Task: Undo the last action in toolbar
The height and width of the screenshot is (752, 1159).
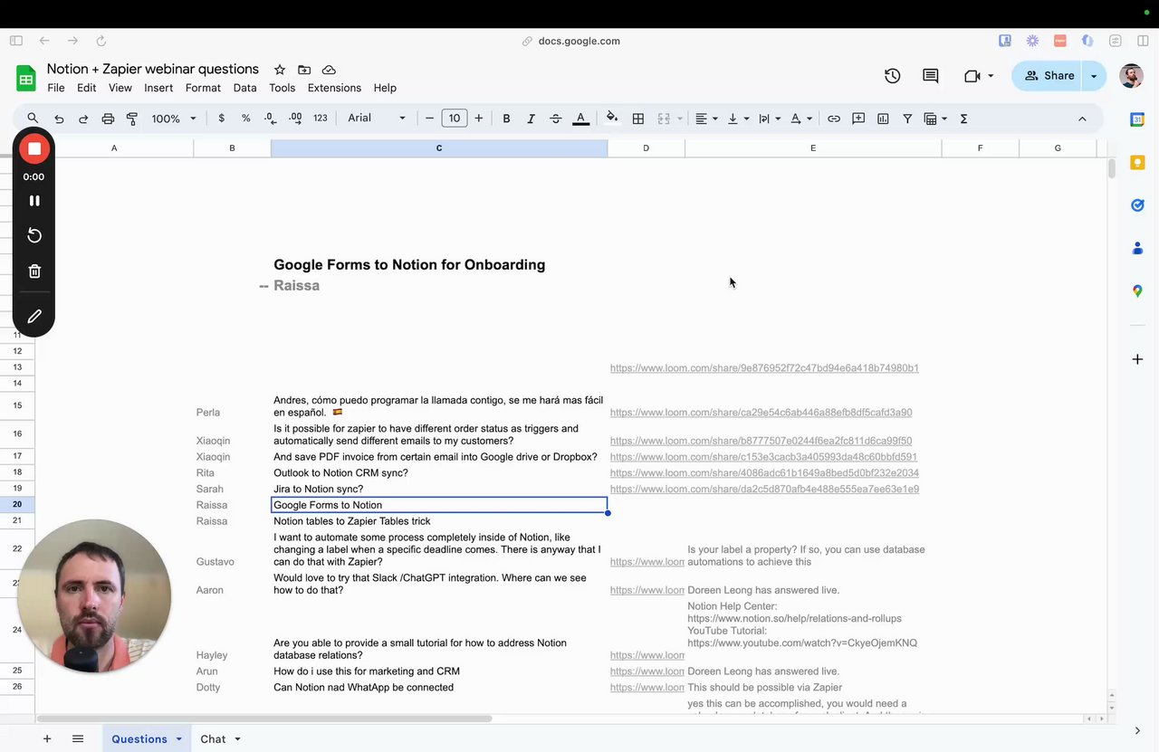Action: [x=59, y=119]
